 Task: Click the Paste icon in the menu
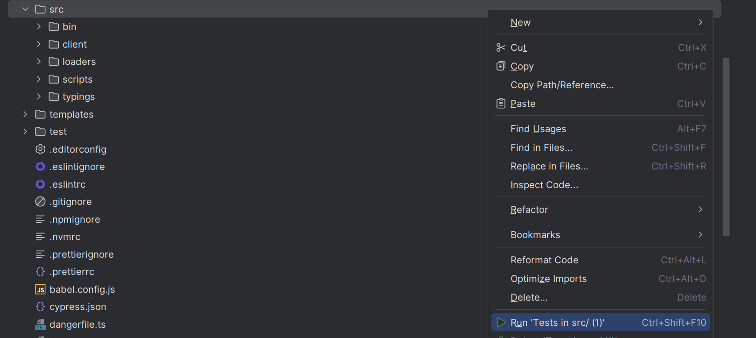coord(500,103)
